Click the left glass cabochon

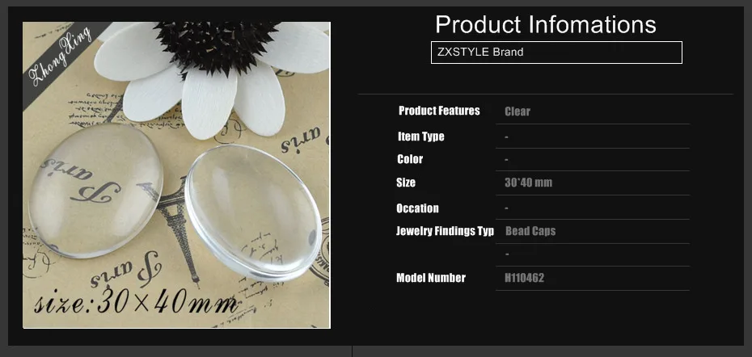click(95, 191)
